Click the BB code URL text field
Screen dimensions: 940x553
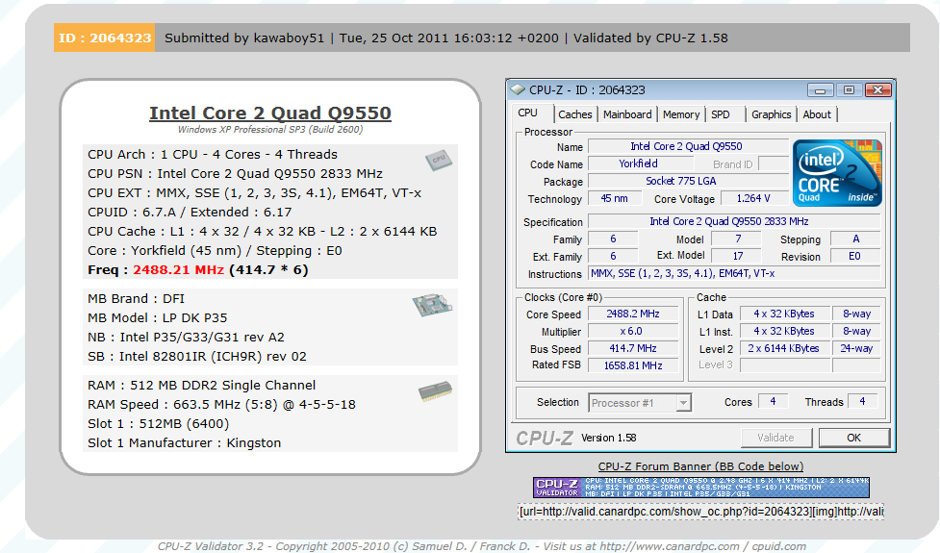coord(700,511)
